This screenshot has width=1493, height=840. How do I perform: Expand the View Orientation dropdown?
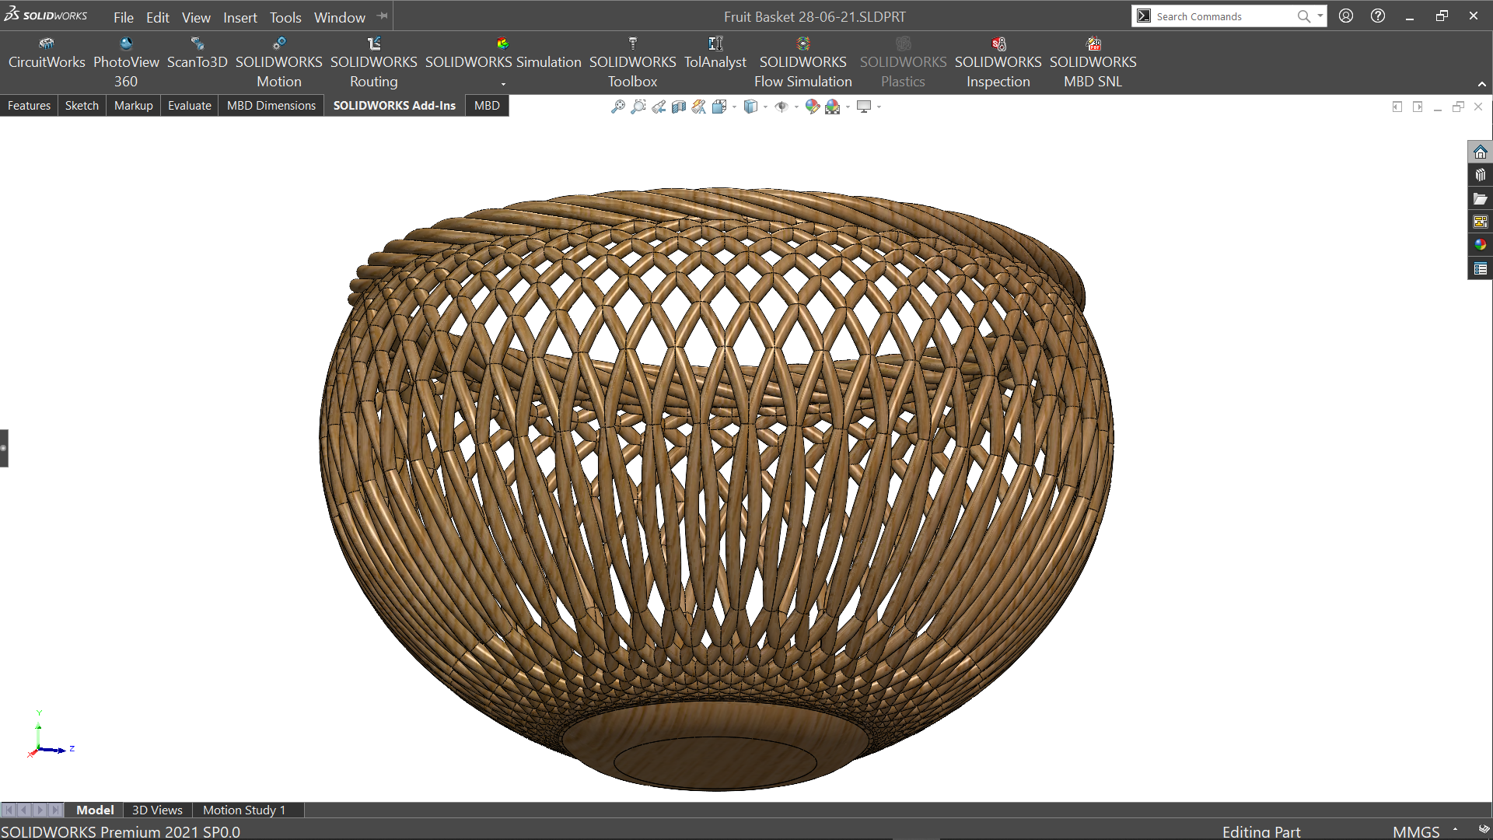click(734, 107)
